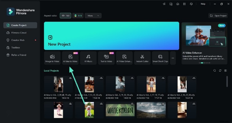Expand the More aspect ratio dropdown

click(x=93, y=16)
